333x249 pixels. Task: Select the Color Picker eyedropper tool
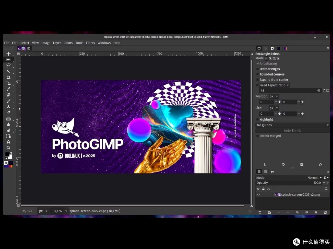[9, 89]
